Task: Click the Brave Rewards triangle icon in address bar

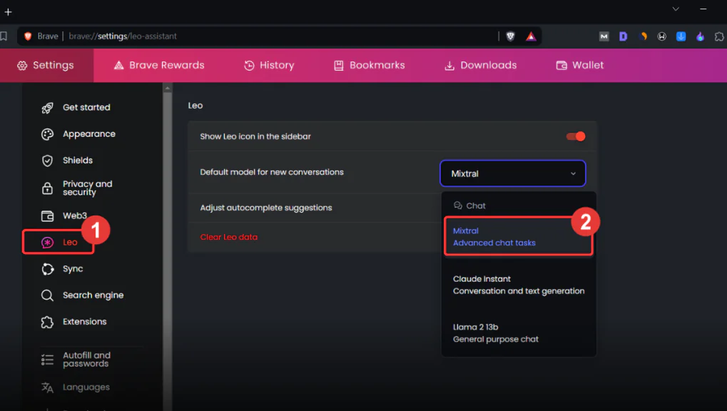Action: tap(531, 36)
